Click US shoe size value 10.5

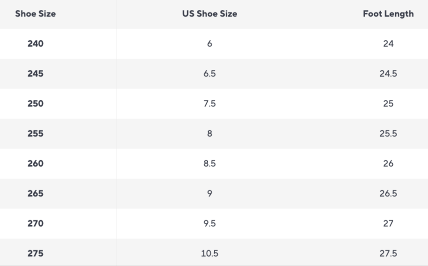coord(210,254)
